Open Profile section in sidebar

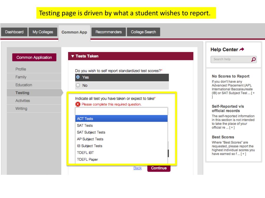pos(34,69)
